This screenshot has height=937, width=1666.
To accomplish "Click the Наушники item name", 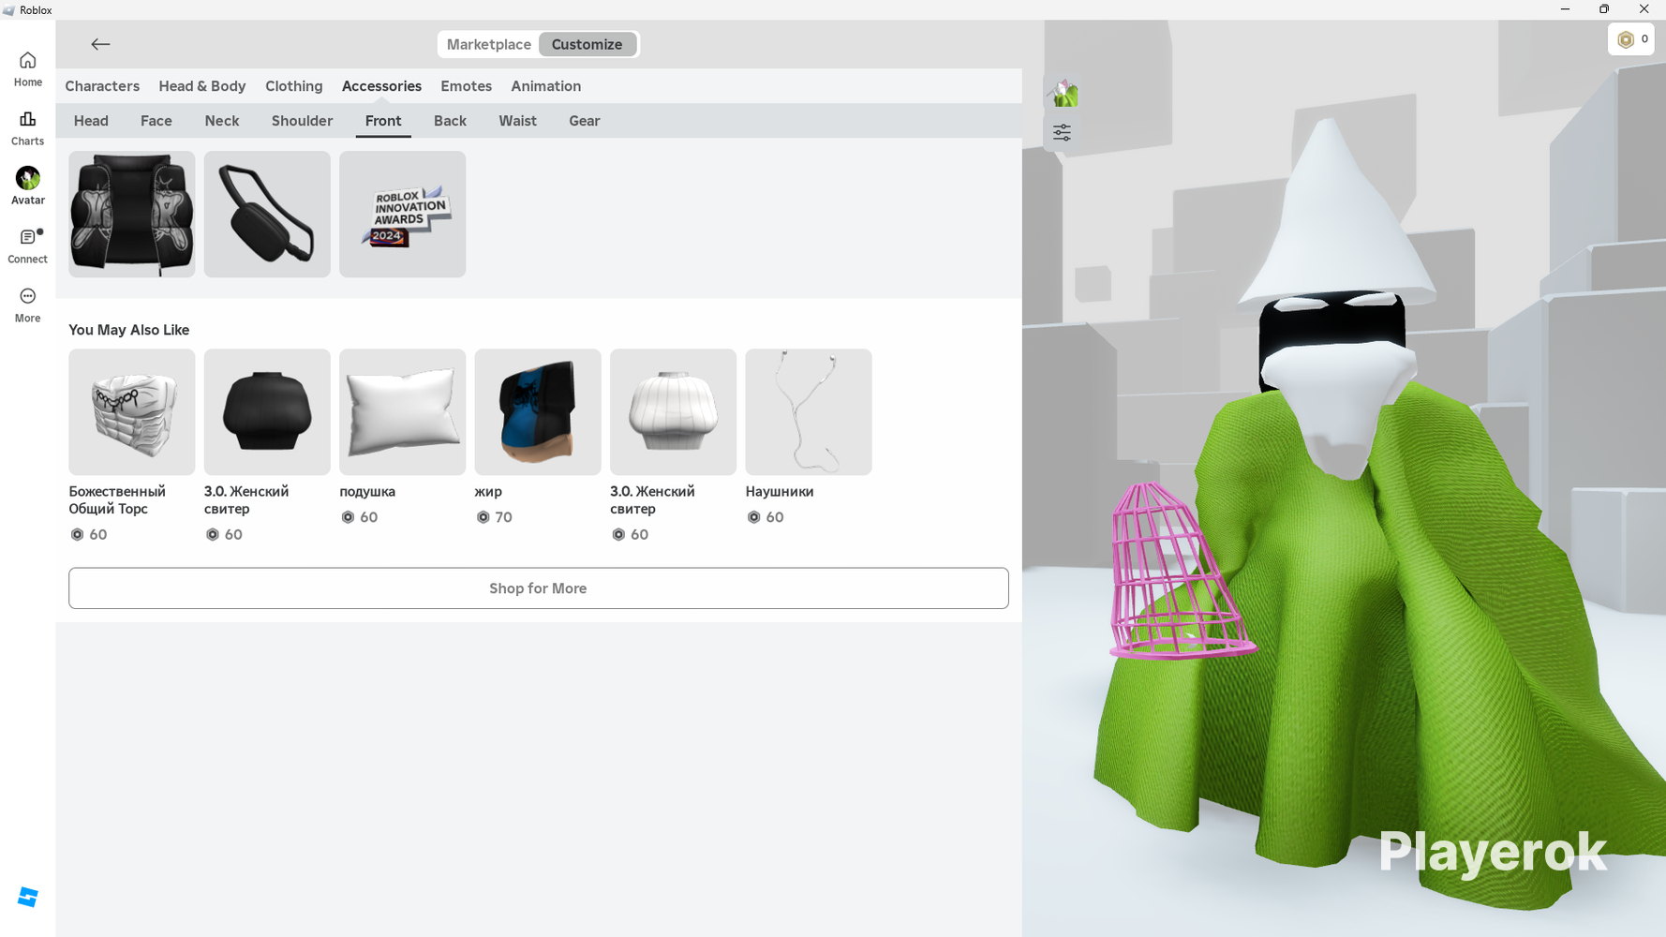I will click(780, 492).
